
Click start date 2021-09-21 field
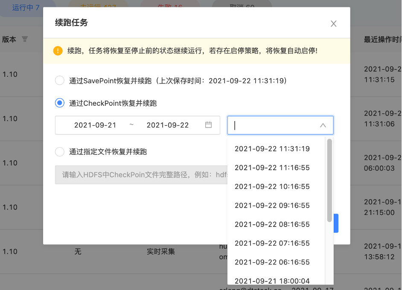pyautogui.click(x=95, y=125)
